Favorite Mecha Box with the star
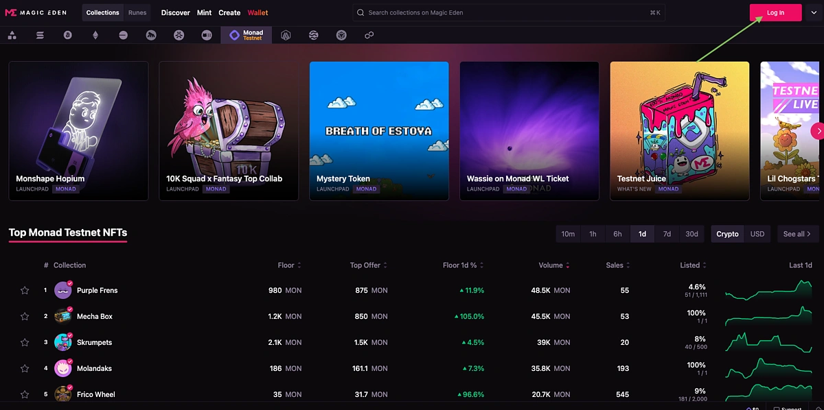The width and height of the screenshot is (824, 410). (x=25, y=316)
